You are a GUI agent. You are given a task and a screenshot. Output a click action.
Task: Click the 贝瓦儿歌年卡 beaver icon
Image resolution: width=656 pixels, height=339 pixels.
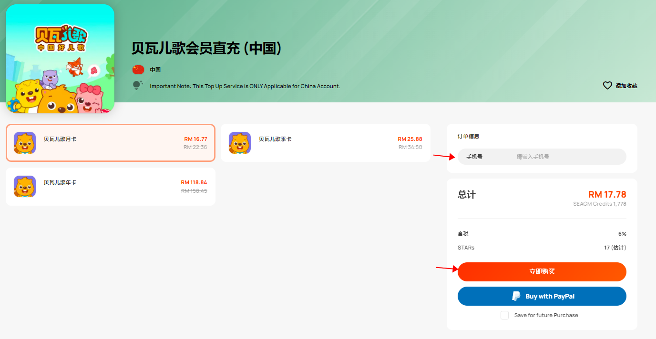25,186
